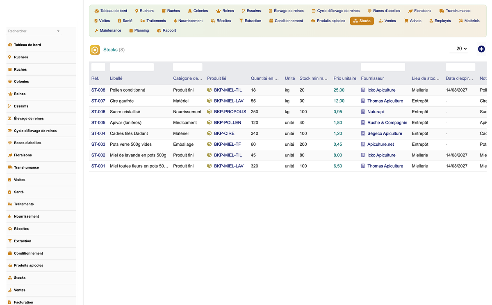Image resolution: width=492 pixels, height=305 pixels.
Task: Click the Pots verre 500g vides cell
Action: (131, 144)
